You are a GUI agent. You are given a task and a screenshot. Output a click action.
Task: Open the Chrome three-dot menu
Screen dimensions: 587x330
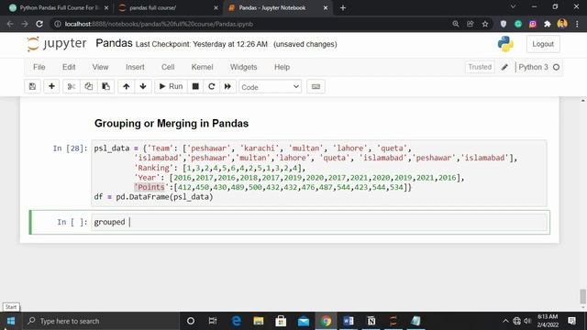[x=577, y=24]
